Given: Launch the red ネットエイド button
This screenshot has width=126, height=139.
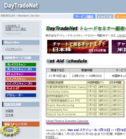Looking at the screenshot, I should pyautogui.click(x=21, y=88).
